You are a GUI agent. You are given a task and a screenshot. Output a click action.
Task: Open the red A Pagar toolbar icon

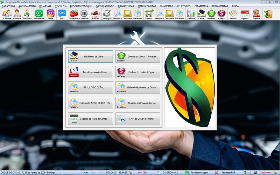[222, 14]
